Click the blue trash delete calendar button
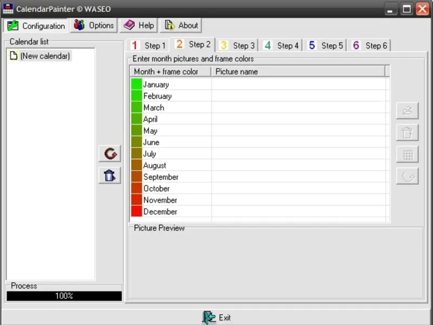The height and width of the screenshot is (325, 433). click(x=110, y=175)
